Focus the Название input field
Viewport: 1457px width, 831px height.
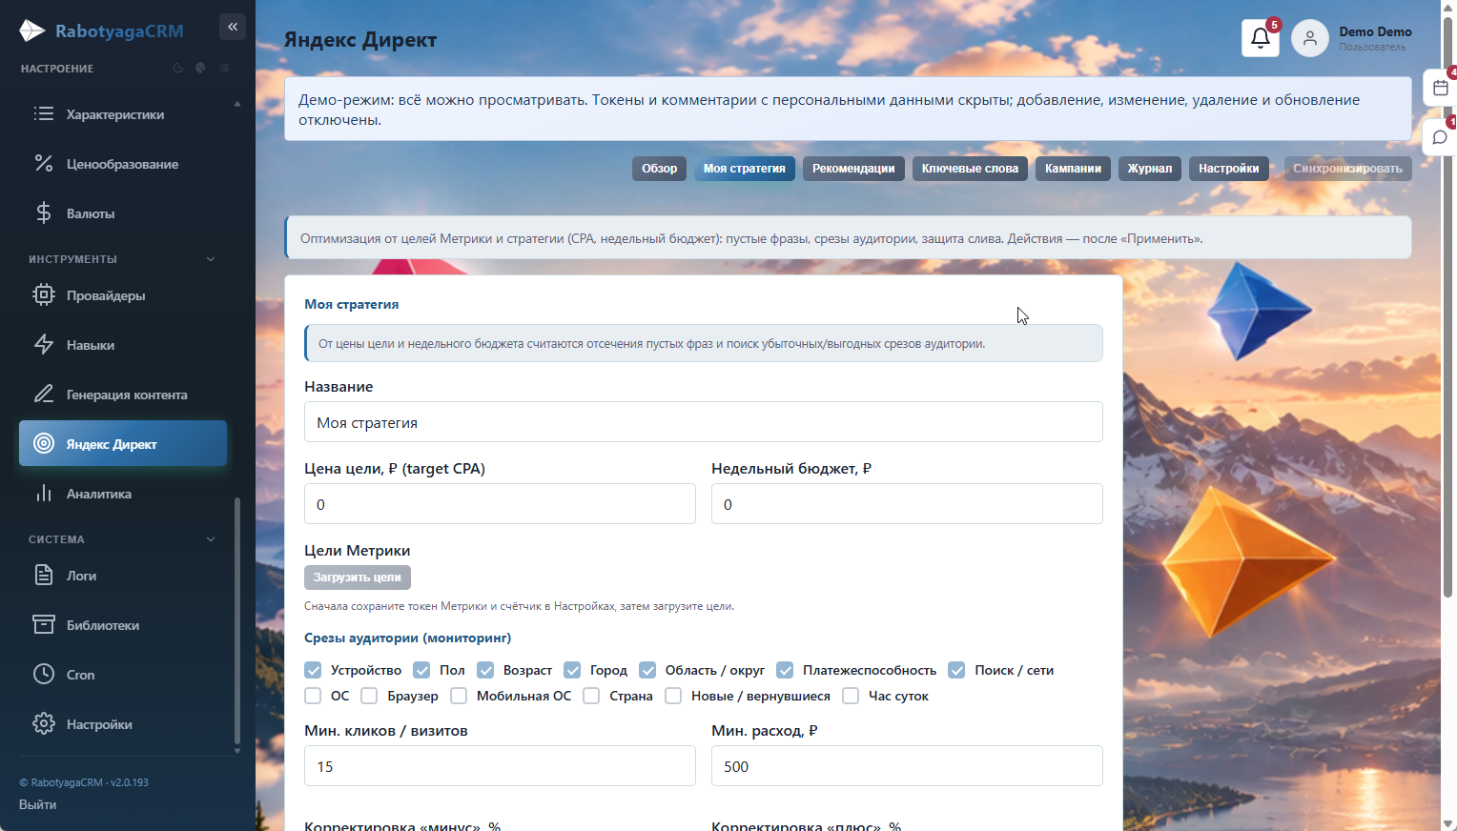pyautogui.click(x=704, y=422)
